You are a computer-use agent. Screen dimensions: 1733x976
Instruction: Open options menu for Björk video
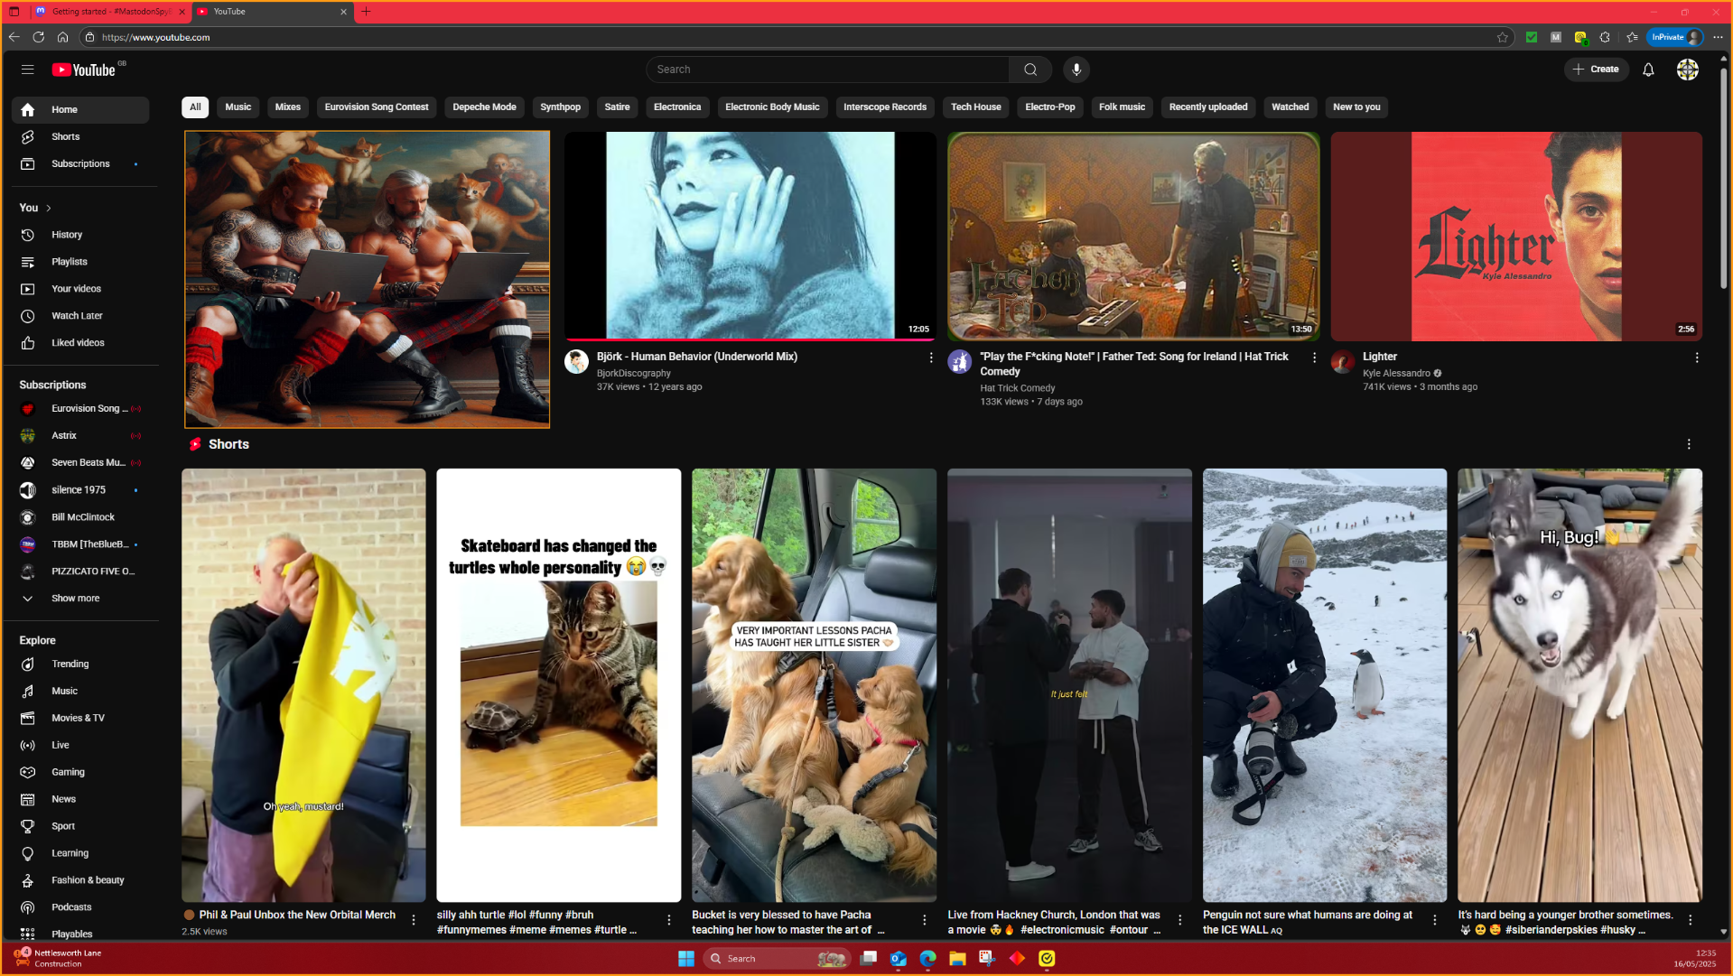[x=931, y=358]
